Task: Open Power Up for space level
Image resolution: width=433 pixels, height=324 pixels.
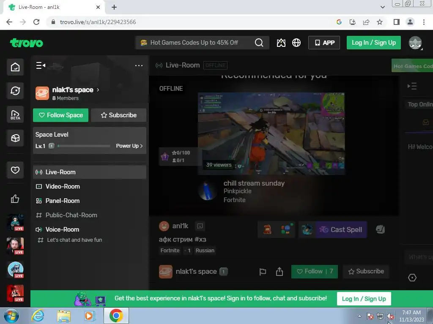Action: point(129,146)
